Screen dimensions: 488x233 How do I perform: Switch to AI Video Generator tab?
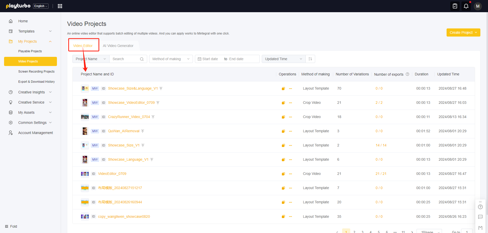(x=118, y=46)
